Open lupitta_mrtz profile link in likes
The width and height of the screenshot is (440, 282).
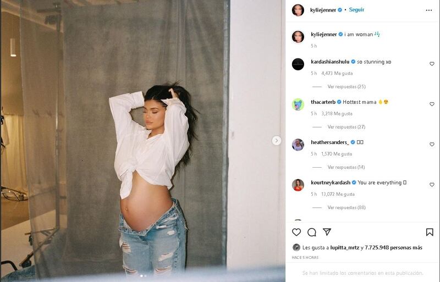pyautogui.click(x=345, y=247)
